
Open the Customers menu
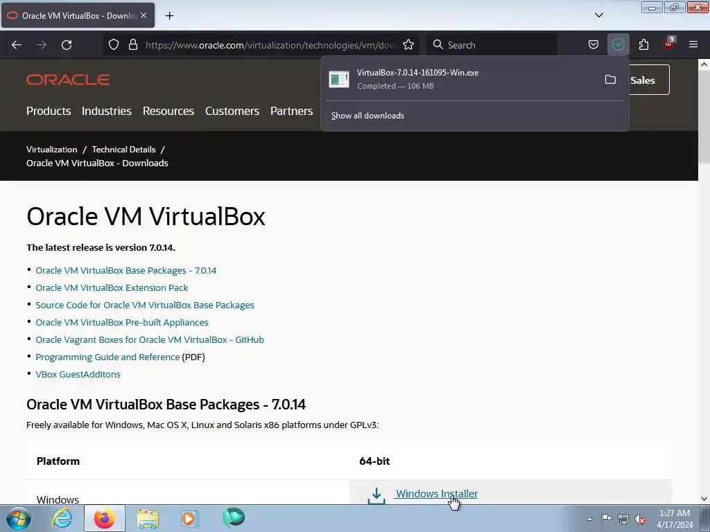coord(232,111)
